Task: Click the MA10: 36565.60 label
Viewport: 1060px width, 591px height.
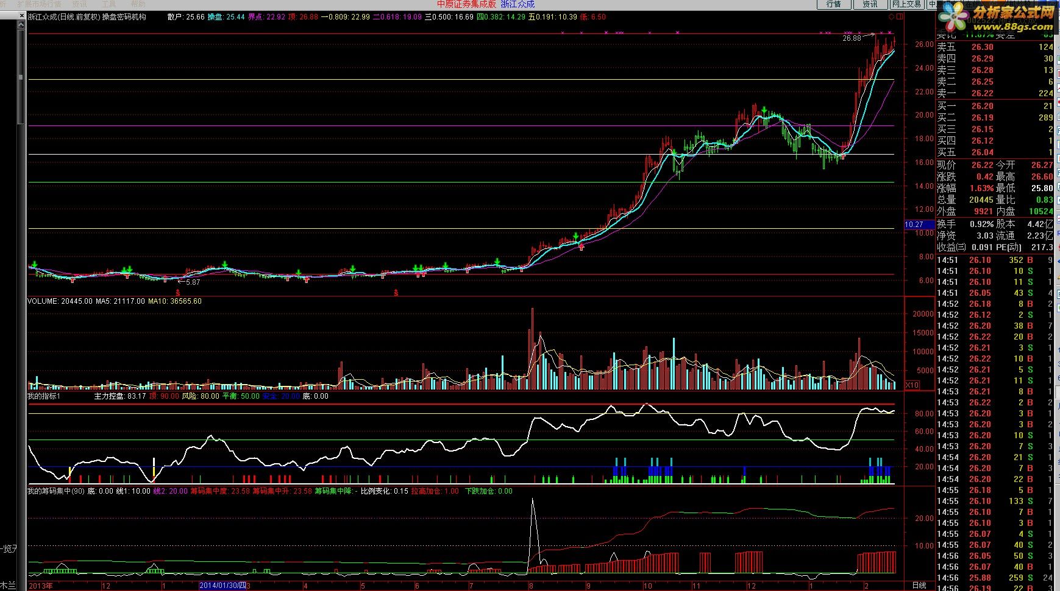Action: [175, 301]
